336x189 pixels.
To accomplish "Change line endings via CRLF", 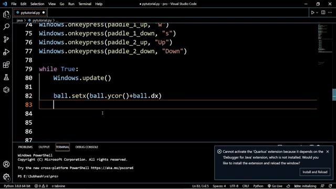I will click(x=246, y=186).
